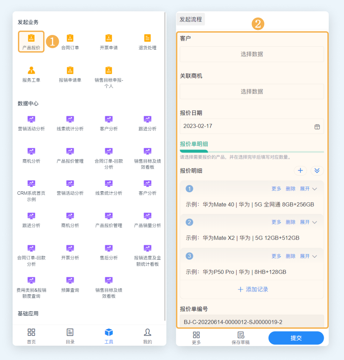Click the 报价日期 field 2023-02-17
Screen dimensions: 344x360
[252, 126]
